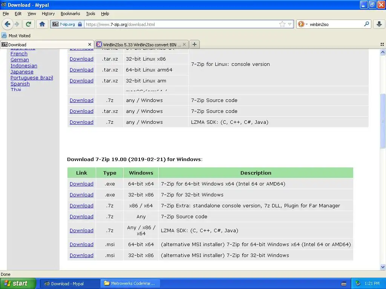Open the downloads arrow button
Image resolution: width=386 pixels, height=289 pixels.
click(379, 24)
